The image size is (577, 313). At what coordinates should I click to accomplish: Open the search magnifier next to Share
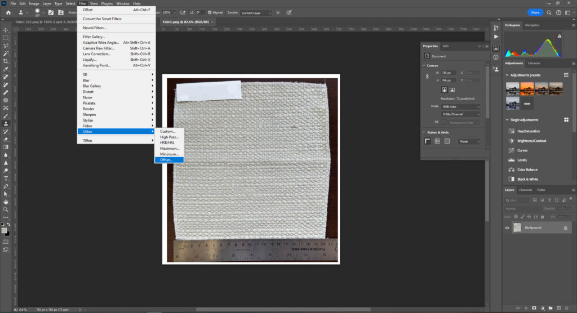[550, 12]
